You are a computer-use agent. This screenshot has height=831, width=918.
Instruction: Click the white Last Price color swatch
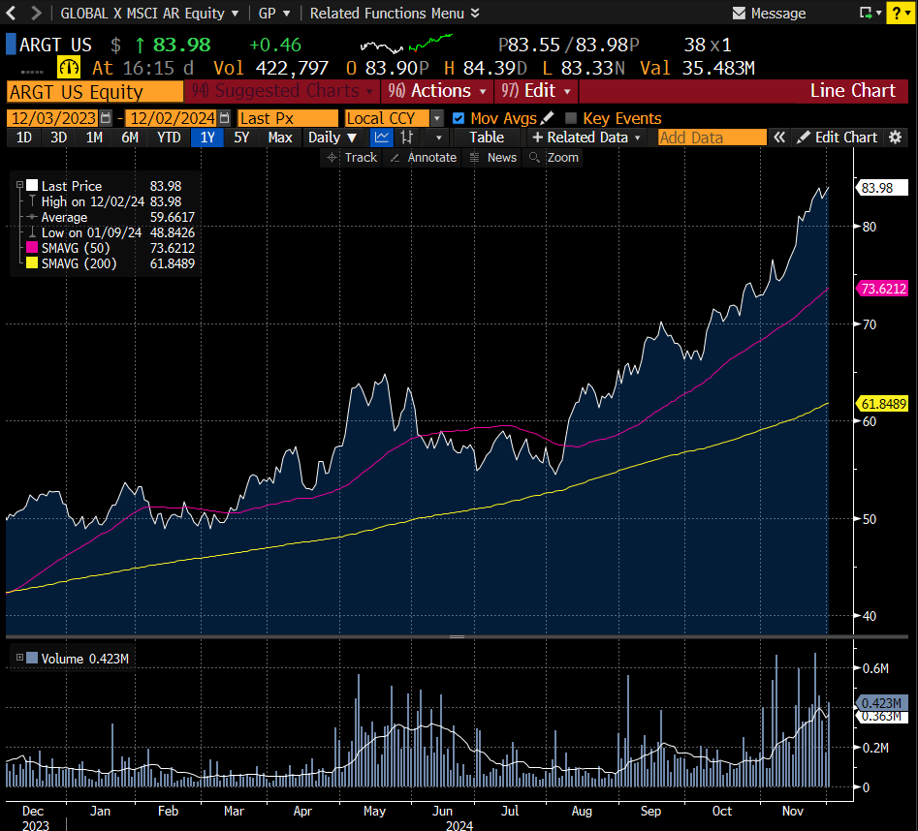tap(32, 185)
